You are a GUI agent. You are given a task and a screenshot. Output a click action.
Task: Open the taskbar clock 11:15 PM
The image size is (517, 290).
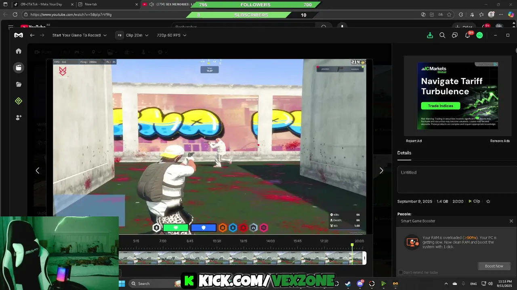(505, 284)
